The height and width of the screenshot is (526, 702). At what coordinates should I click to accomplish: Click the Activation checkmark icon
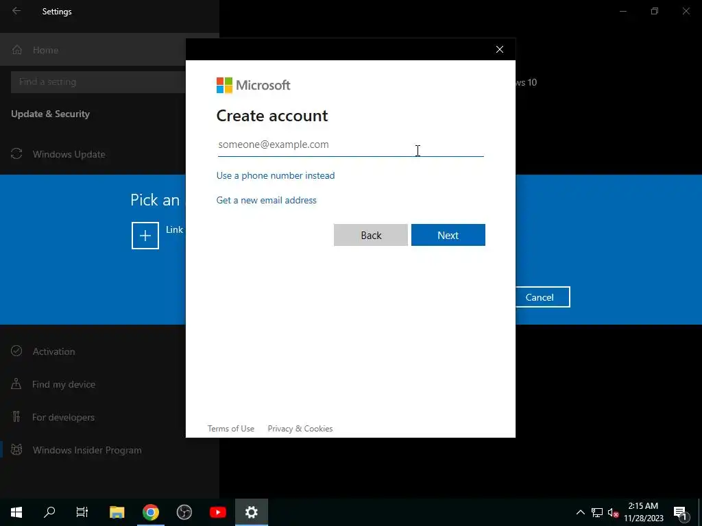point(16,351)
